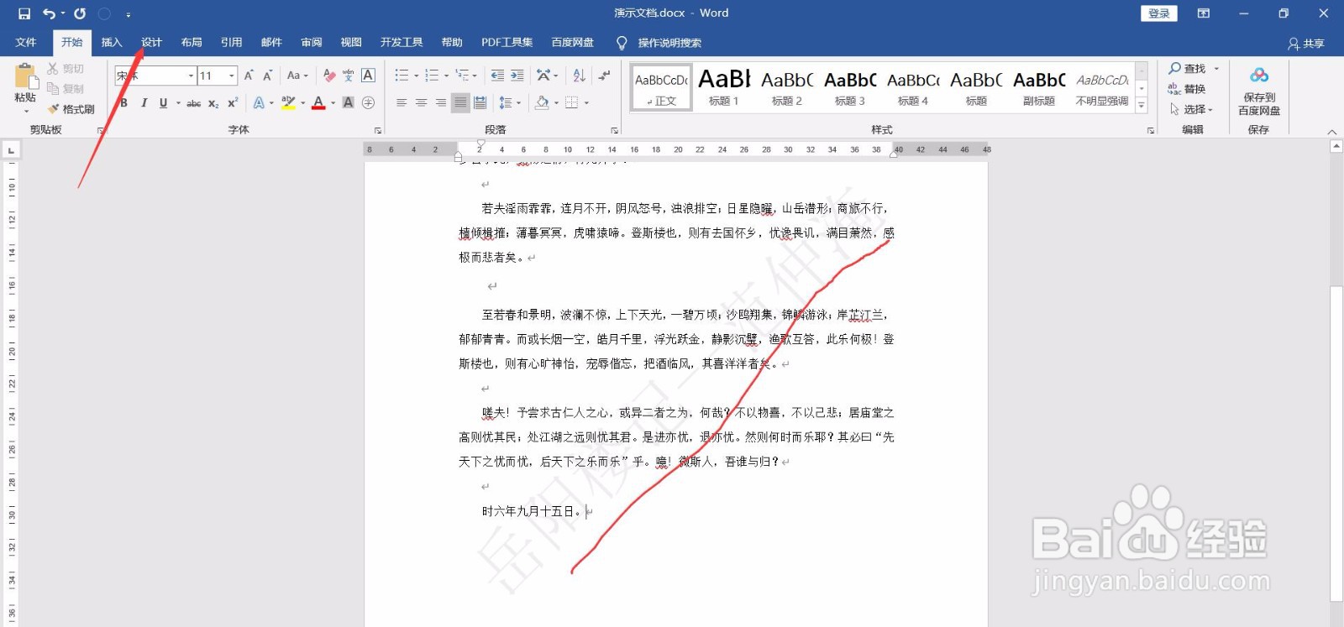Screen dimensions: 1344x627
Task: Click 替换 Replace button
Action: [1186, 88]
